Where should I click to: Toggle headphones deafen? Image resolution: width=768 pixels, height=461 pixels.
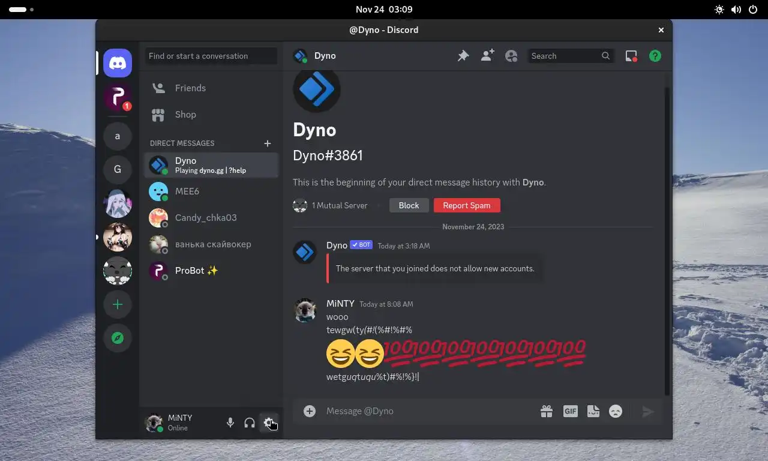(x=250, y=423)
